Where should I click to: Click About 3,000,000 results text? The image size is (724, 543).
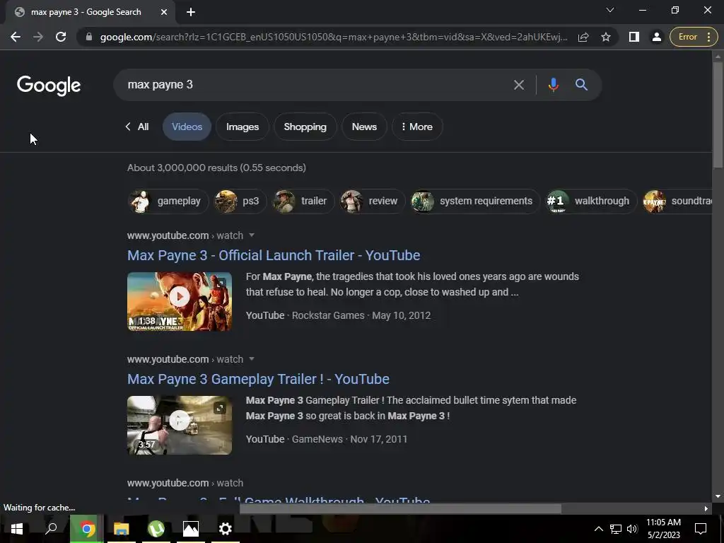216,168
